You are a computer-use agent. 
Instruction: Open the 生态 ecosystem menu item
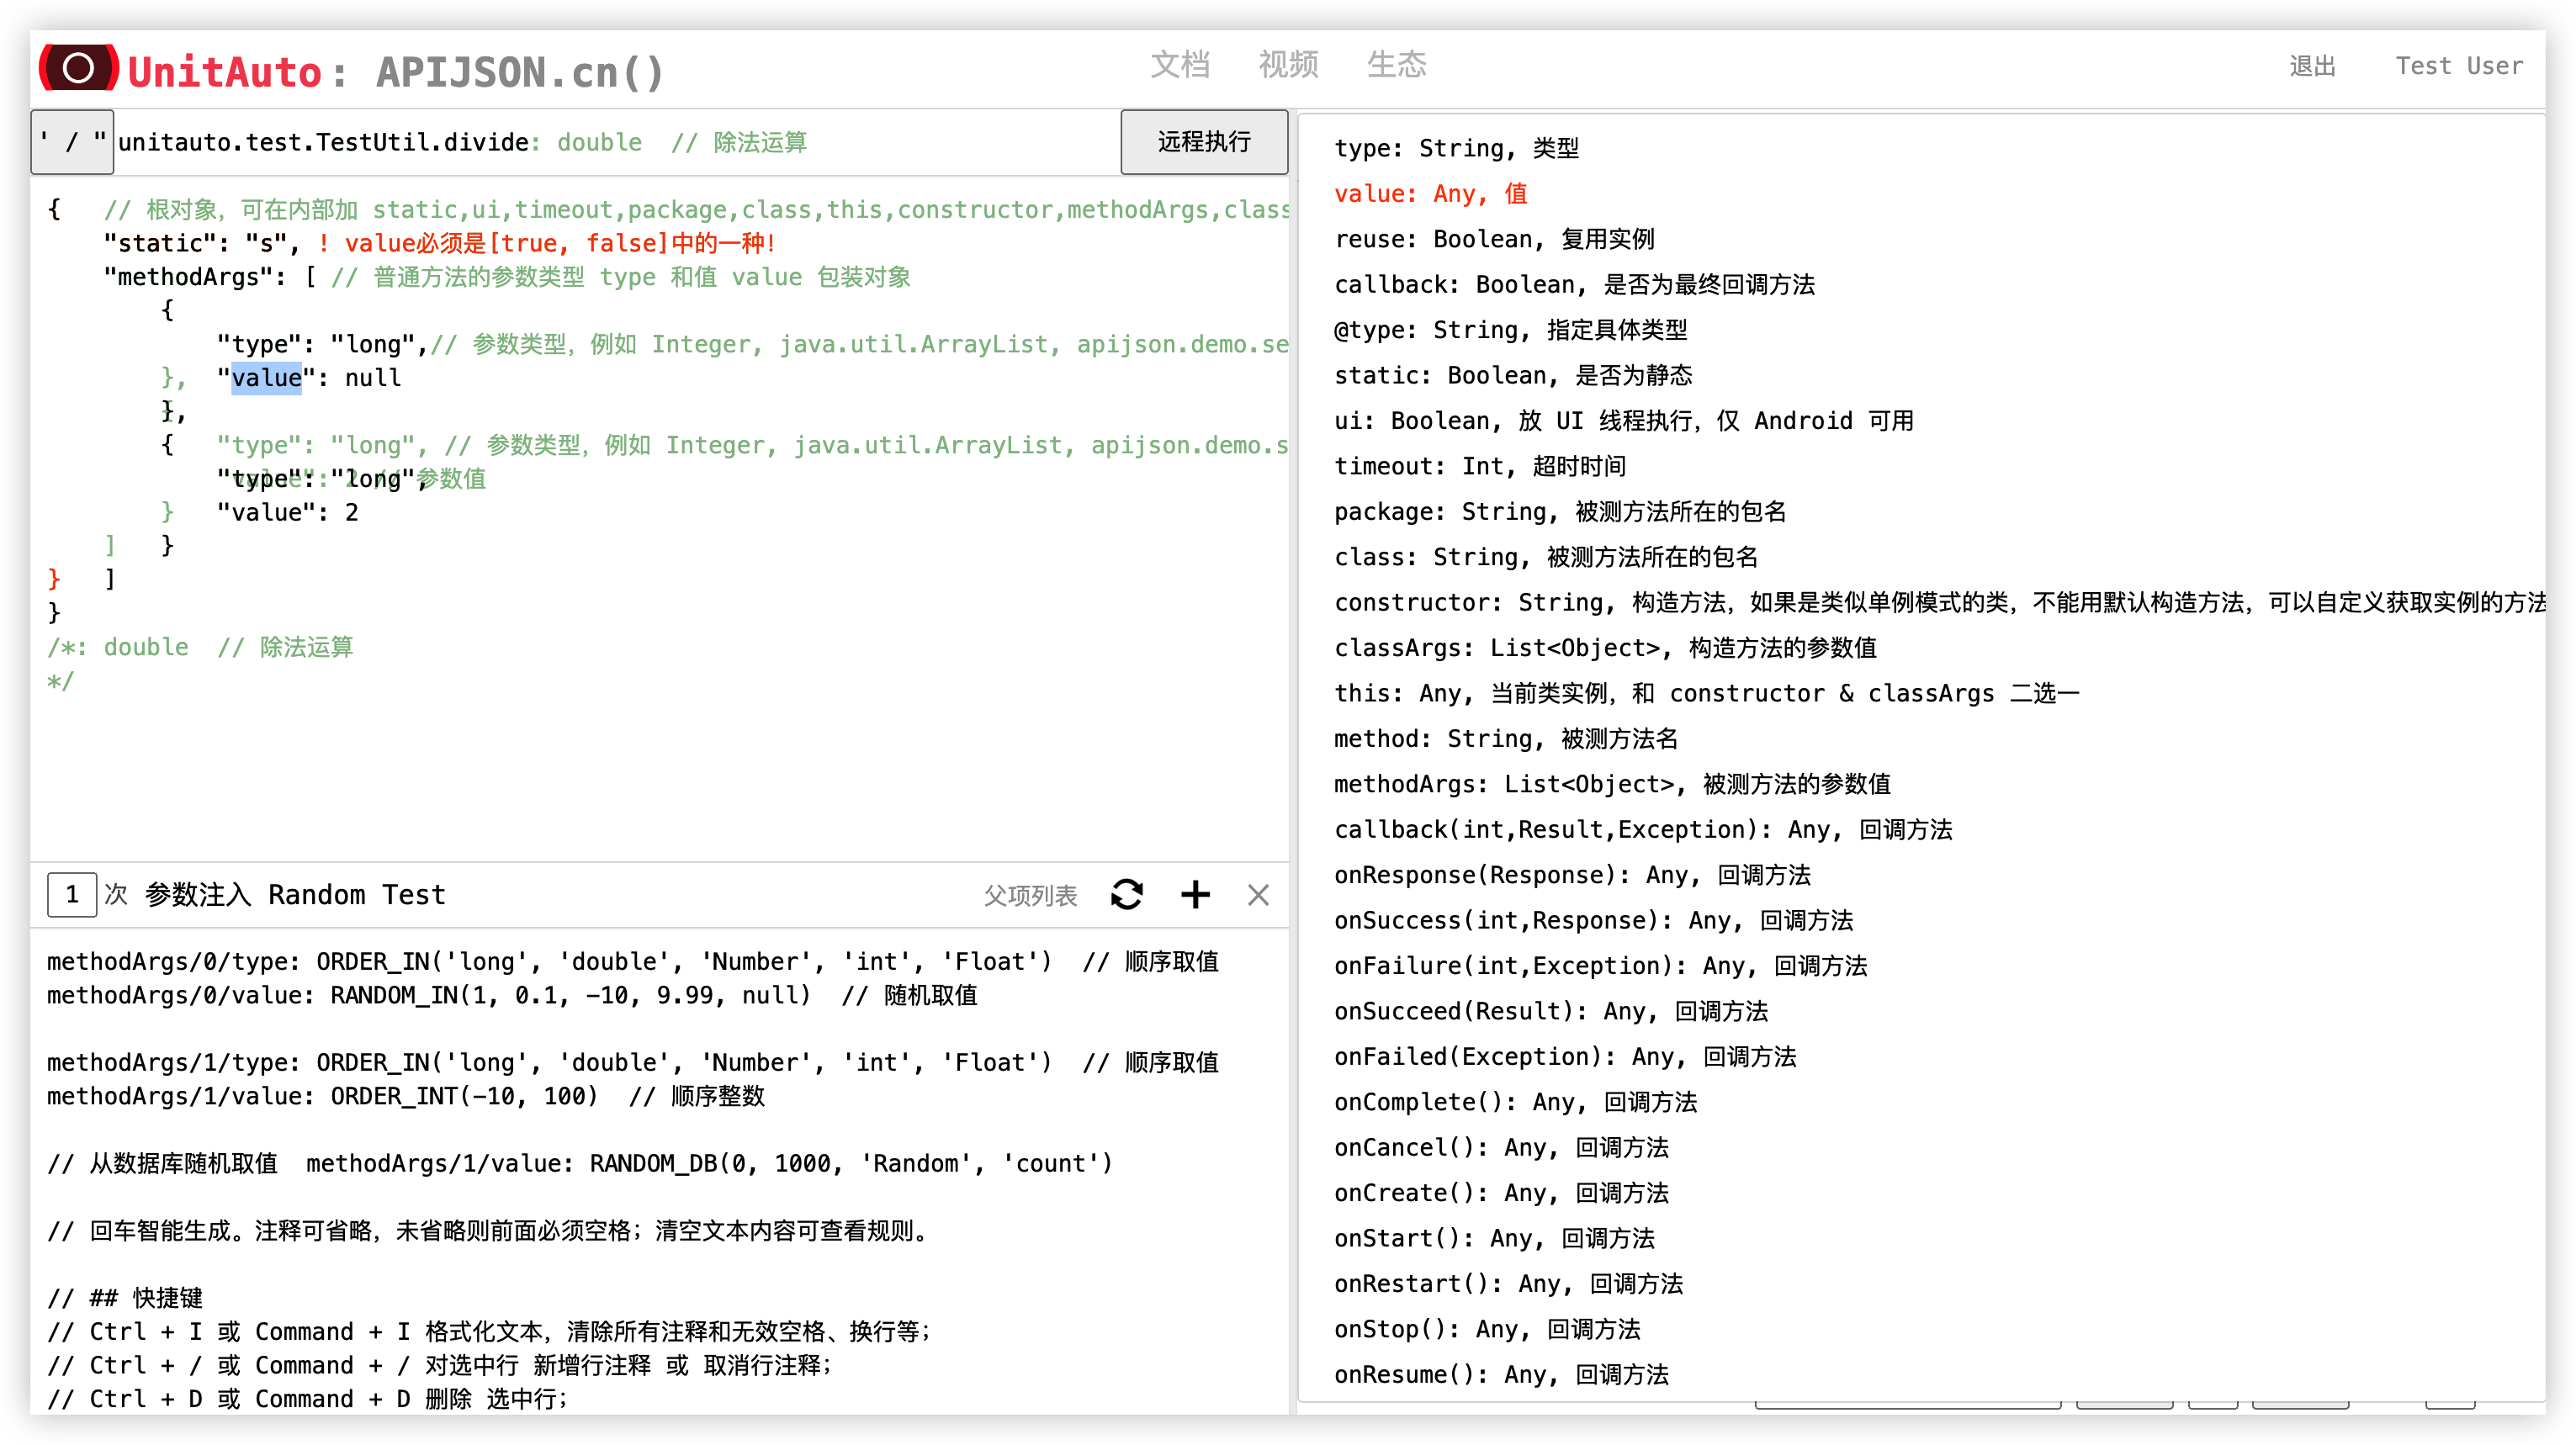click(1396, 65)
